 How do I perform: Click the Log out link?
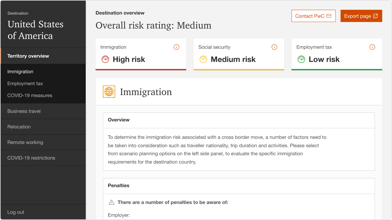pos(16,212)
